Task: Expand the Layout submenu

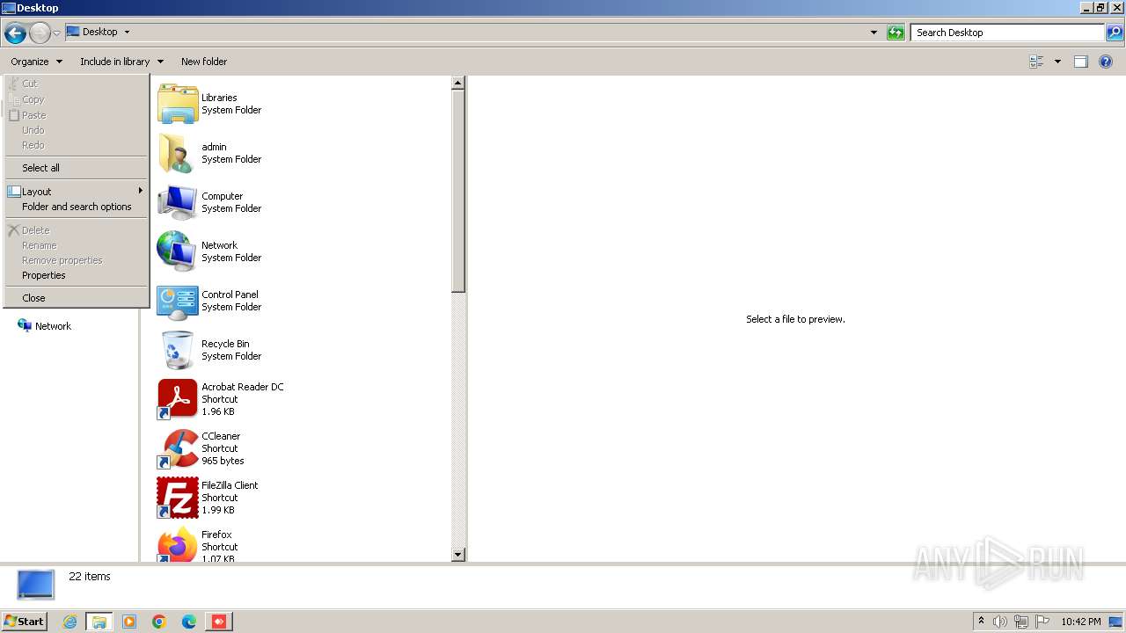Action: click(x=76, y=192)
